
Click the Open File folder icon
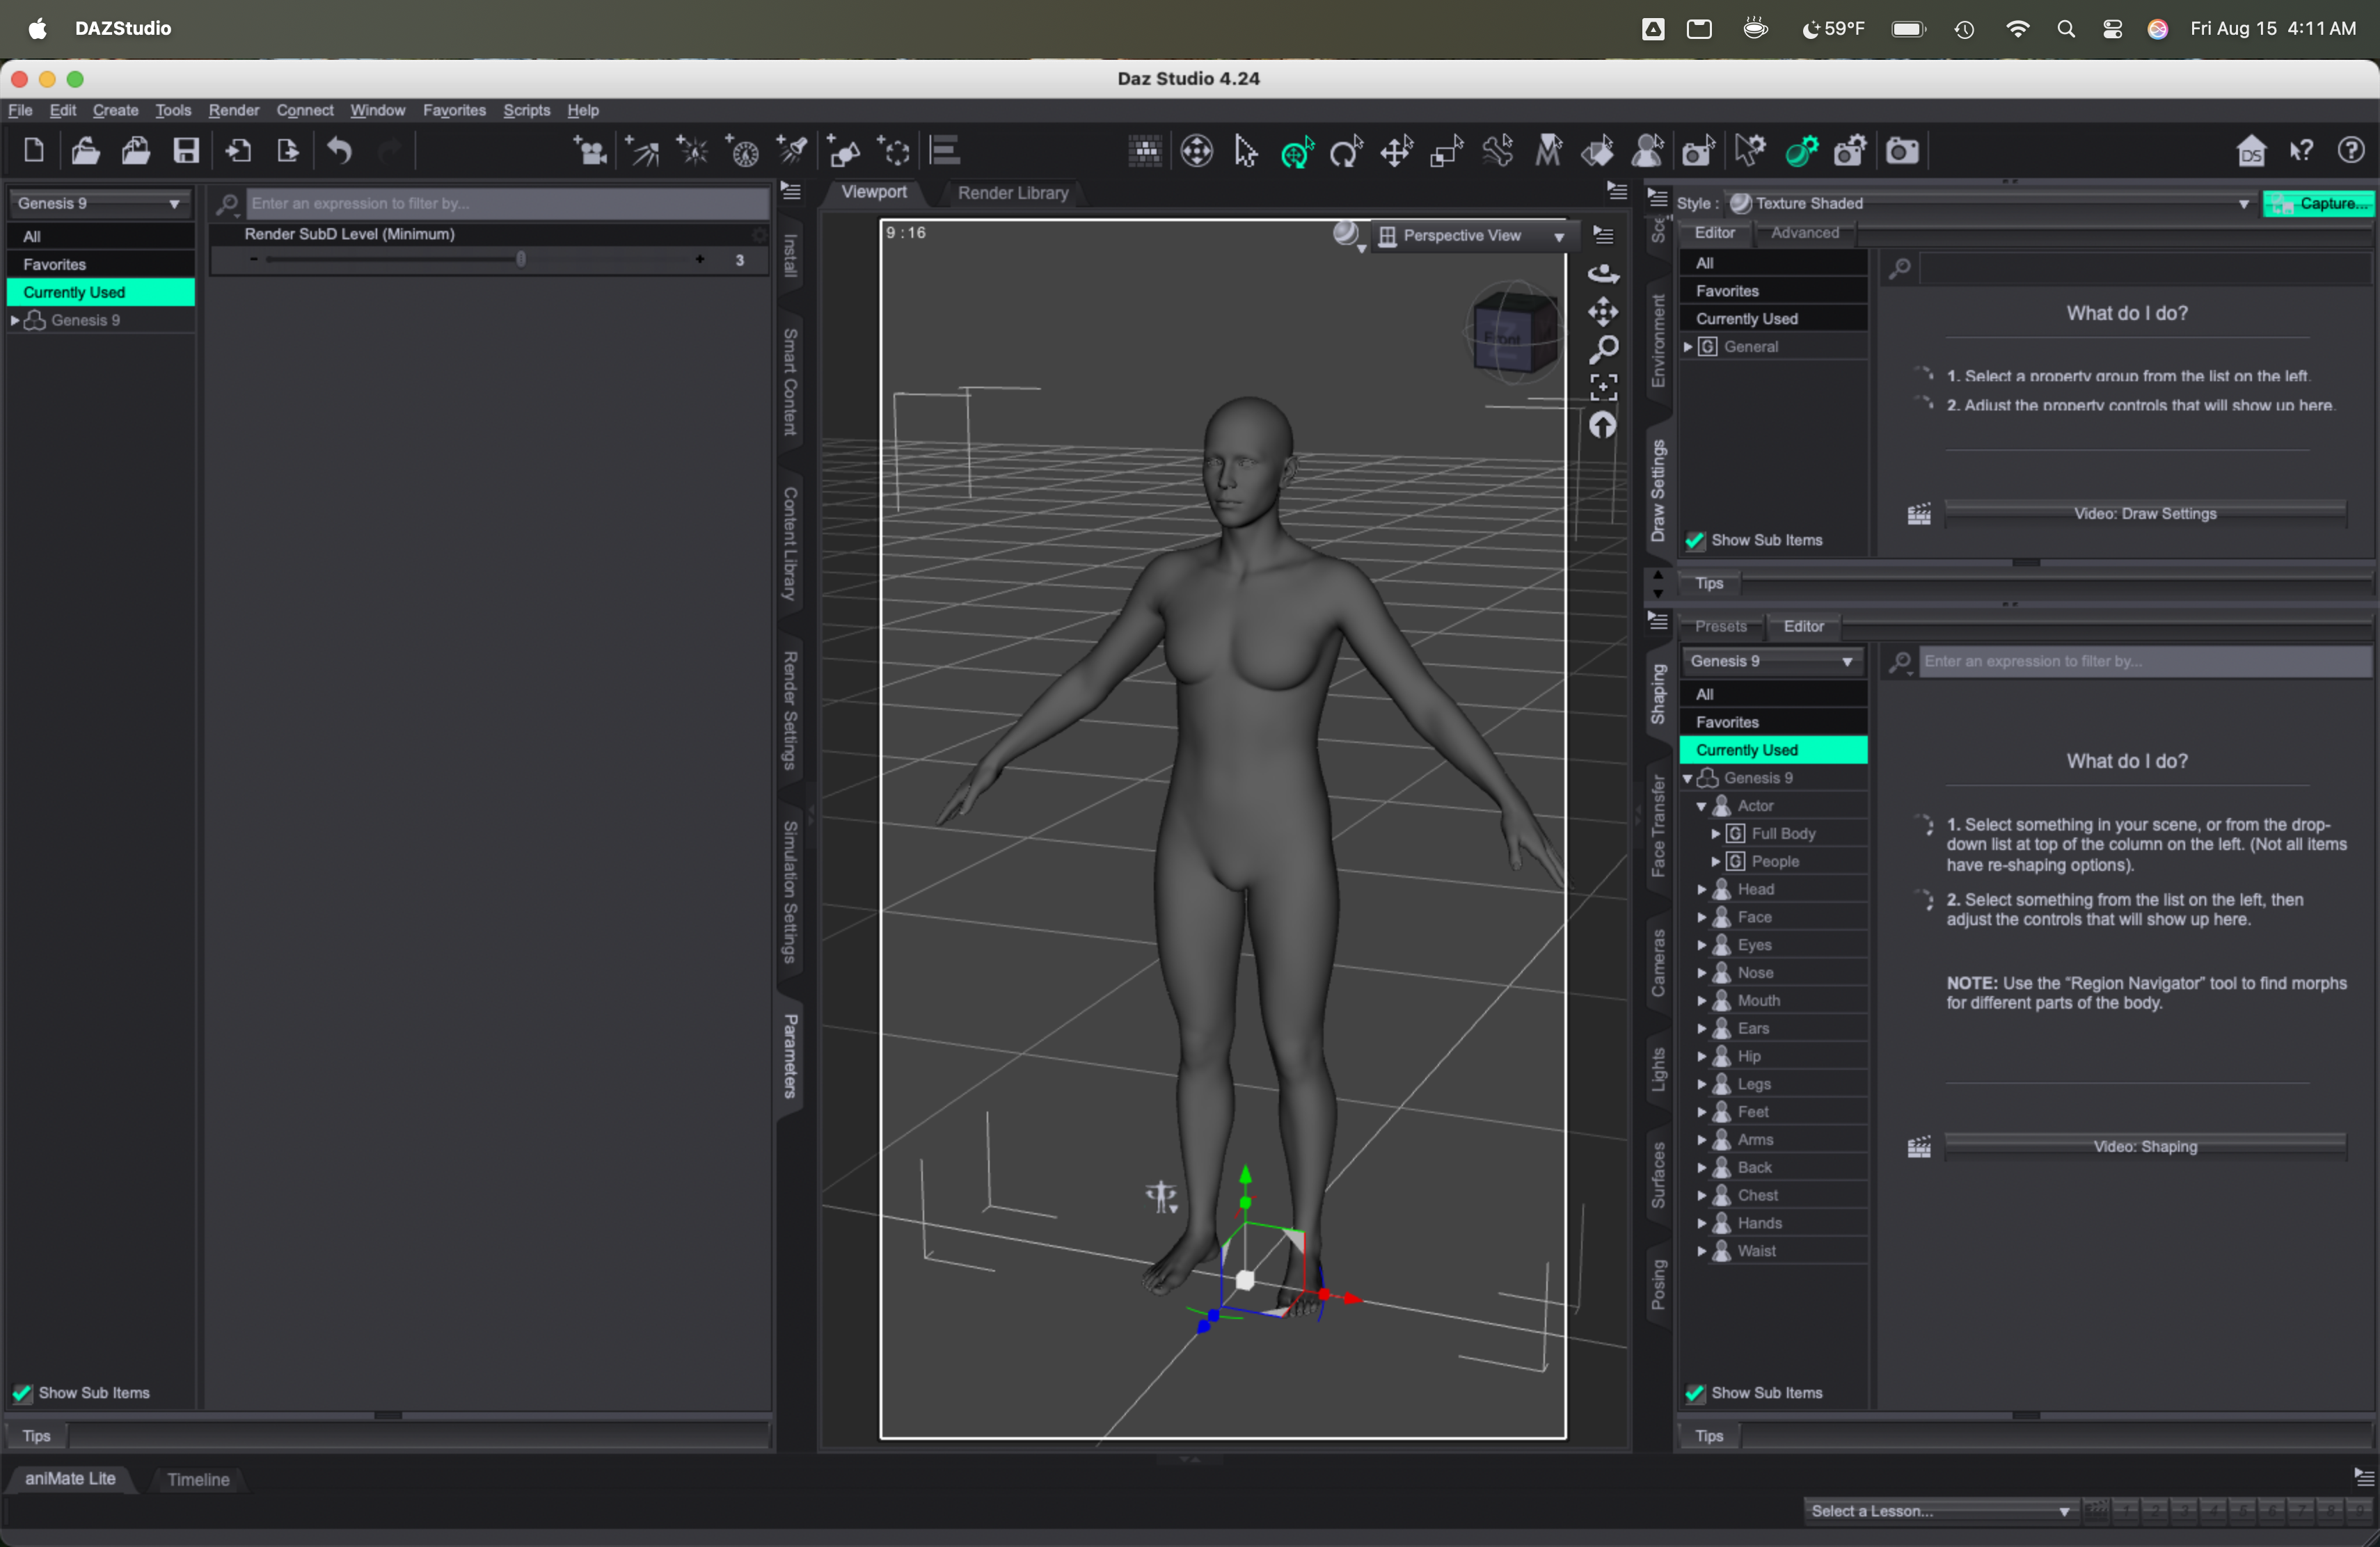[85, 151]
